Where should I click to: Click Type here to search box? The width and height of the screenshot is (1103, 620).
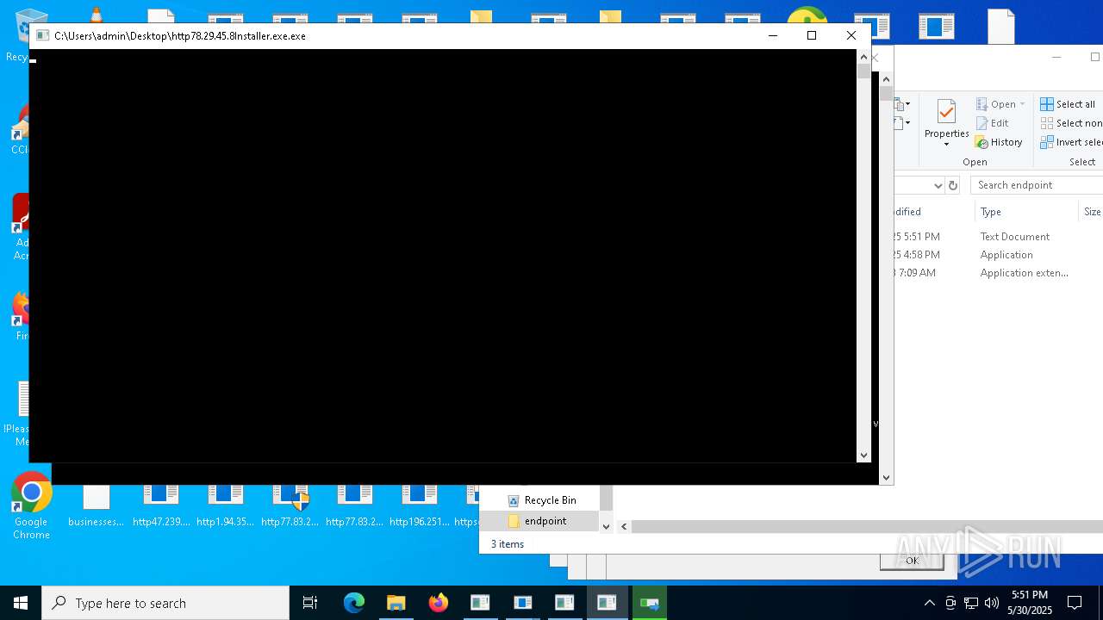(165, 603)
